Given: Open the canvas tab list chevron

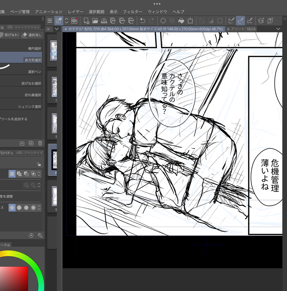Looking at the screenshot, I should click(x=278, y=29).
